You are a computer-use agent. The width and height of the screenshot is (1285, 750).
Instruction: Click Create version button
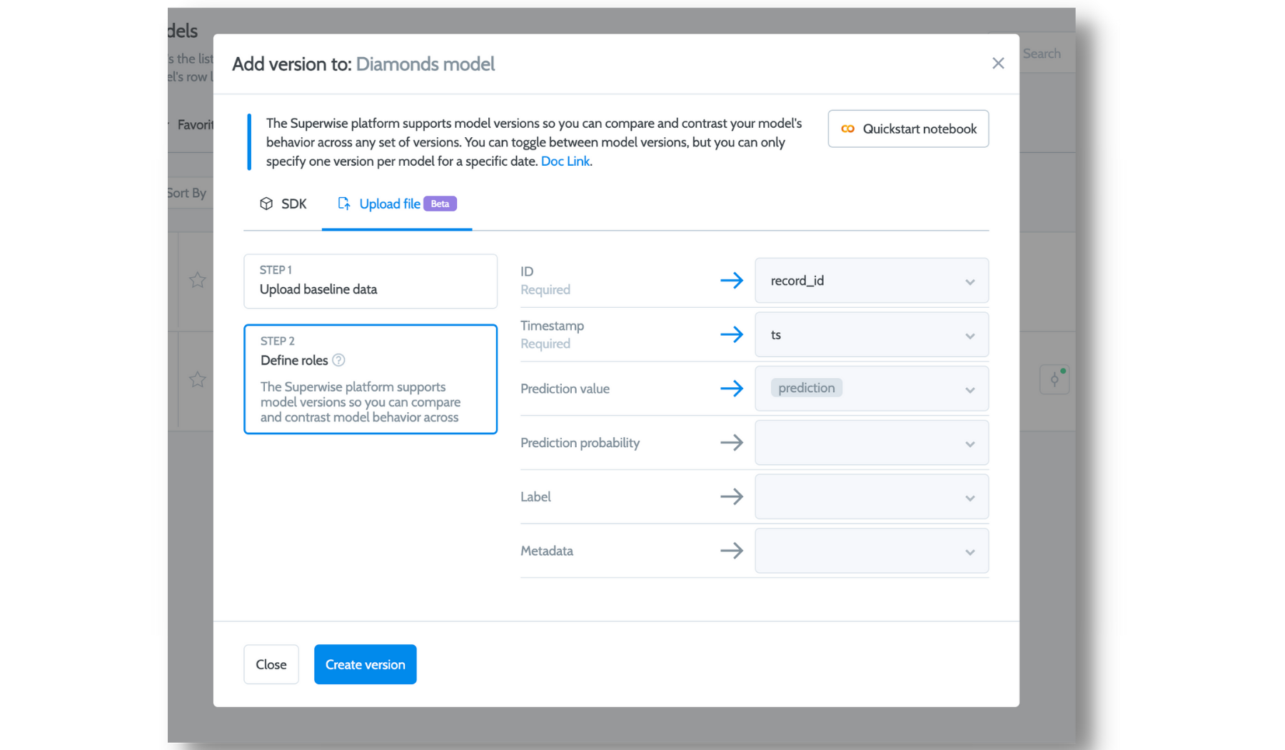[366, 664]
